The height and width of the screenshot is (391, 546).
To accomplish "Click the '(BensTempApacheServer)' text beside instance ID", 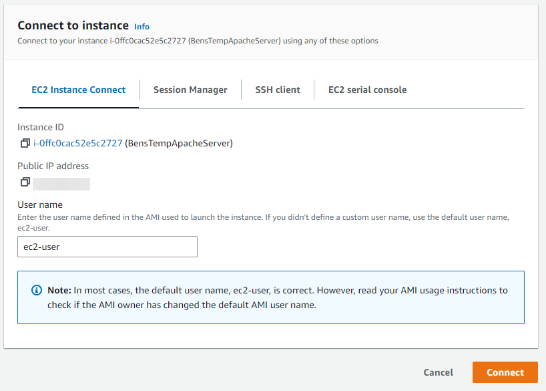I will pyautogui.click(x=179, y=143).
